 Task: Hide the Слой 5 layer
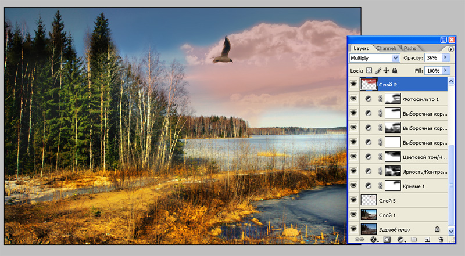(x=353, y=200)
